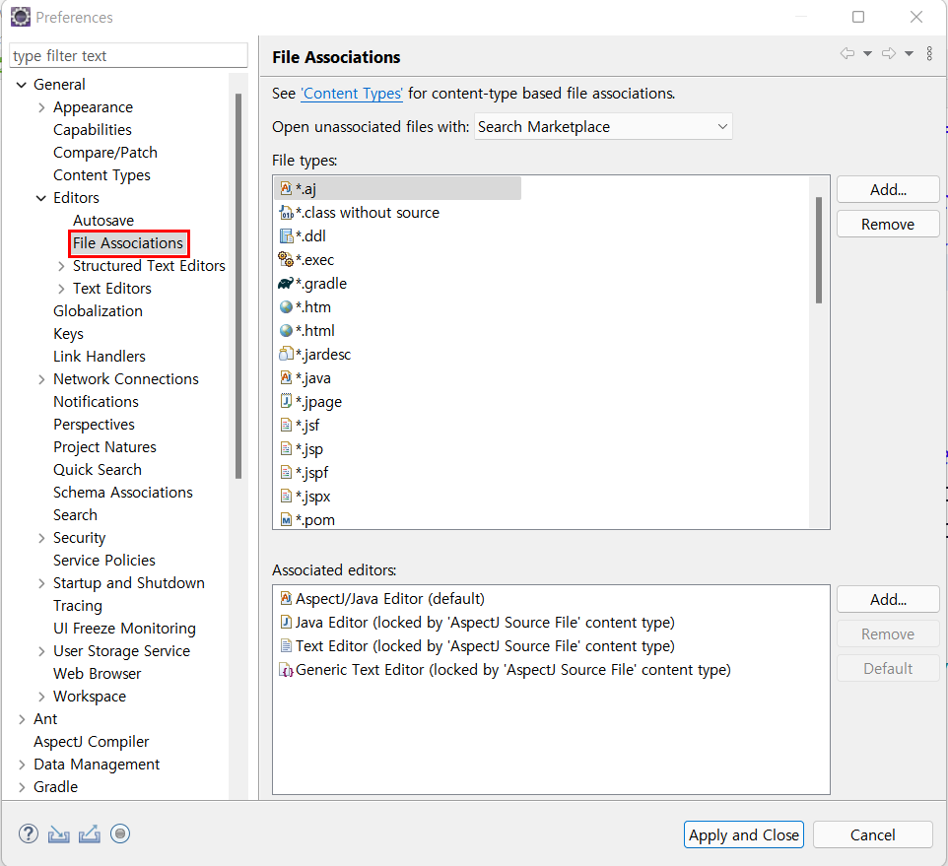The image size is (948, 866).
Task: Open the AspectJ Compiler preference page
Action: (x=92, y=742)
